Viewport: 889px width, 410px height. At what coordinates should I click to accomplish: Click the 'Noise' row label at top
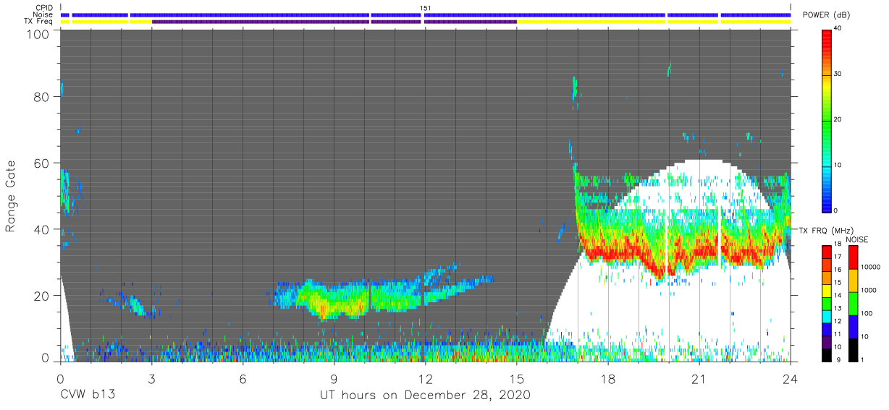pos(44,14)
